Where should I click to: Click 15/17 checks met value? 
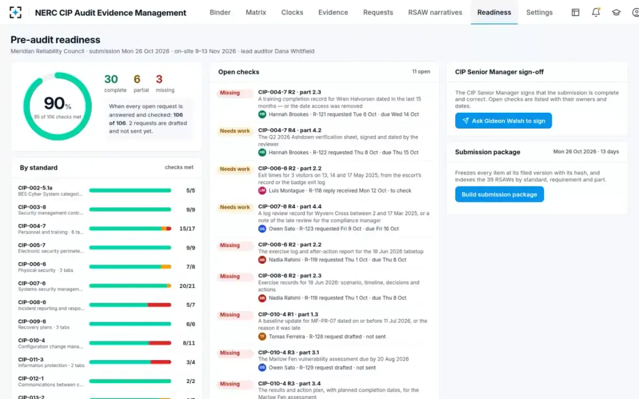click(x=187, y=229)
